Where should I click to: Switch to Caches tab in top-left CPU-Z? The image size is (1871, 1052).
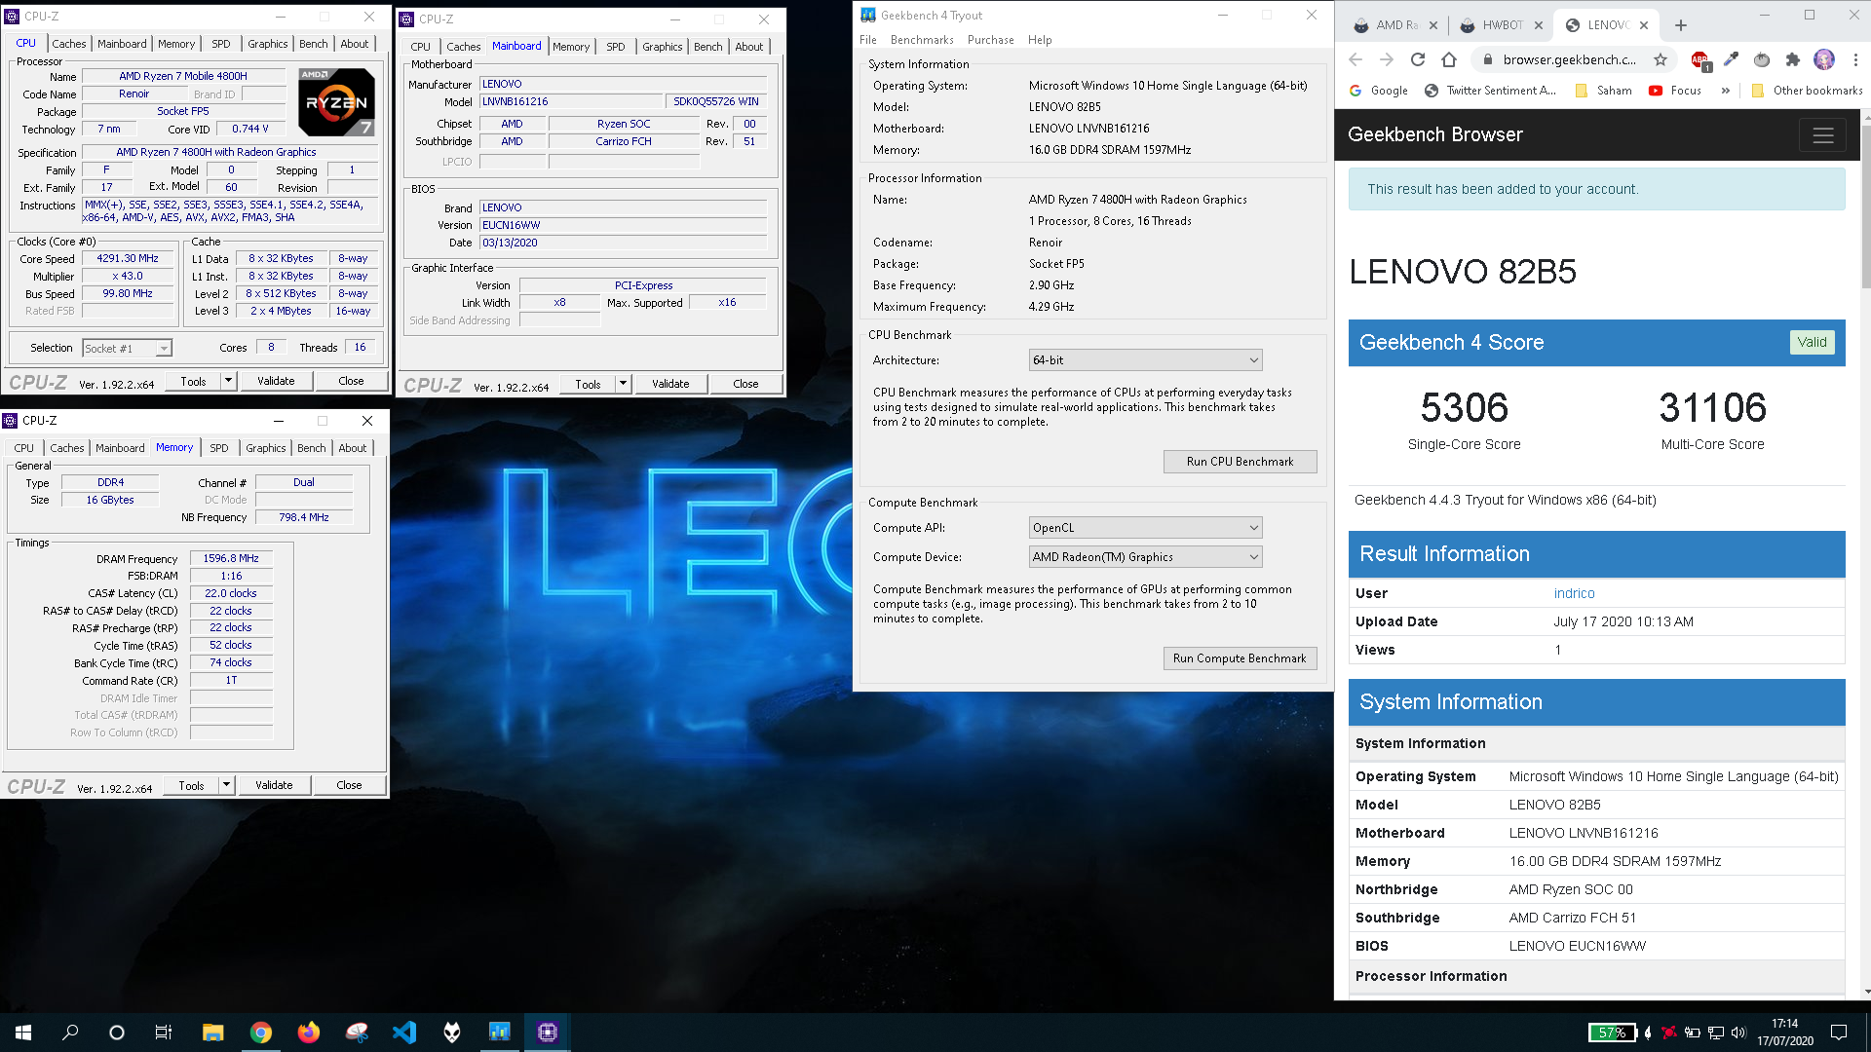pos(69,44)
